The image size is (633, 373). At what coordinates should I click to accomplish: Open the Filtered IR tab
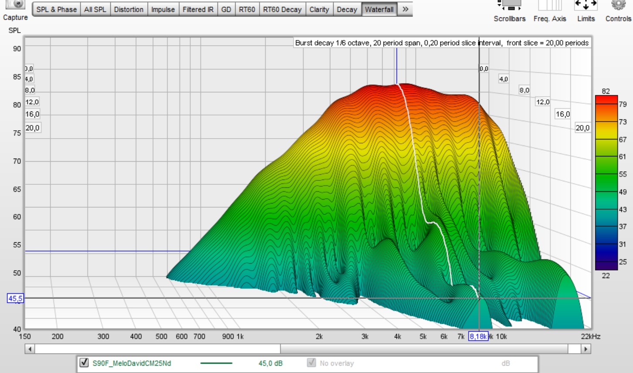(x=198, y=9)
